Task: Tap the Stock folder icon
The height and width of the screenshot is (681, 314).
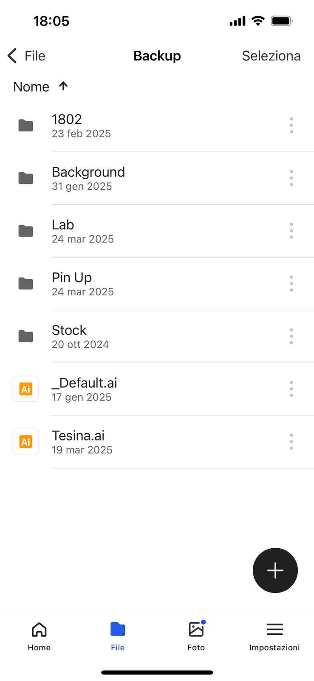Action: [26, 336]
